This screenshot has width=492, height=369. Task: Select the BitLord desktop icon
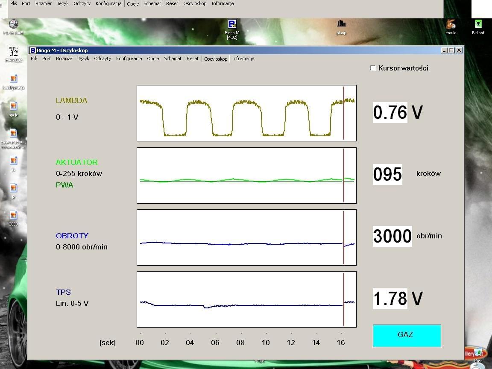point(478,24)
